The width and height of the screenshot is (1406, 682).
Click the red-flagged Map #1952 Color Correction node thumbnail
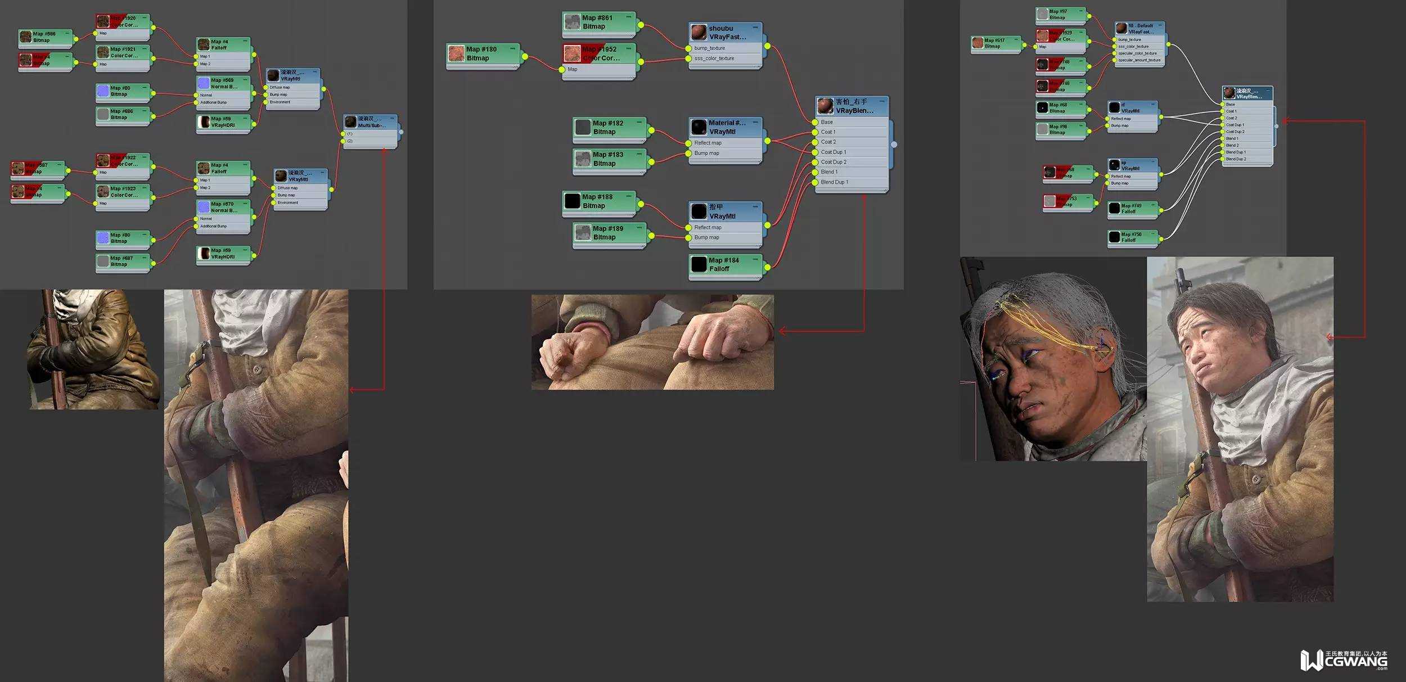572,53
